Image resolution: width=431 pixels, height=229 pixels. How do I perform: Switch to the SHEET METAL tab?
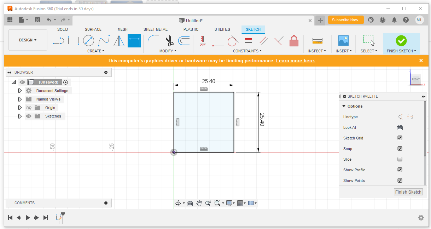click(x=156, y=29)
